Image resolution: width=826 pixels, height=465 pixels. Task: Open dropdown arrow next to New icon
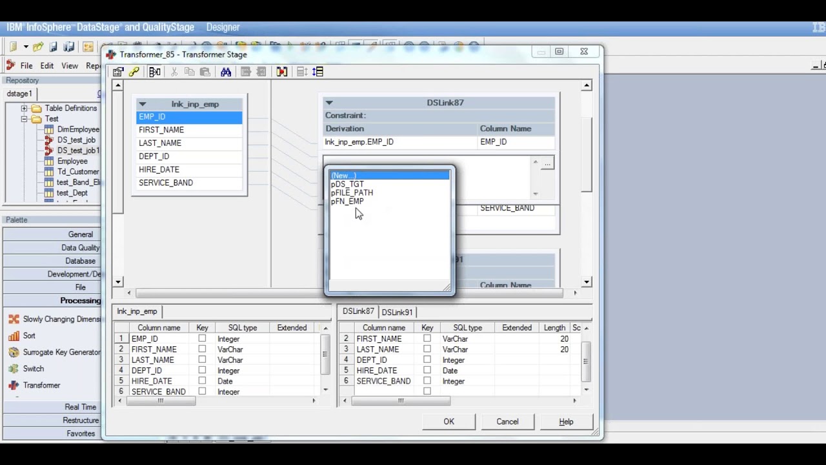click(x=26, y=47)
